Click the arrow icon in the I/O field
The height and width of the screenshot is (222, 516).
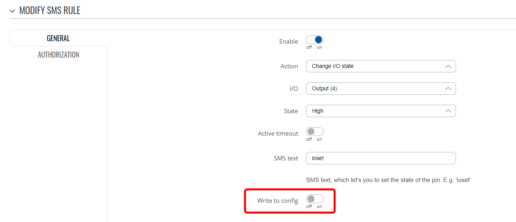point(448,89)
